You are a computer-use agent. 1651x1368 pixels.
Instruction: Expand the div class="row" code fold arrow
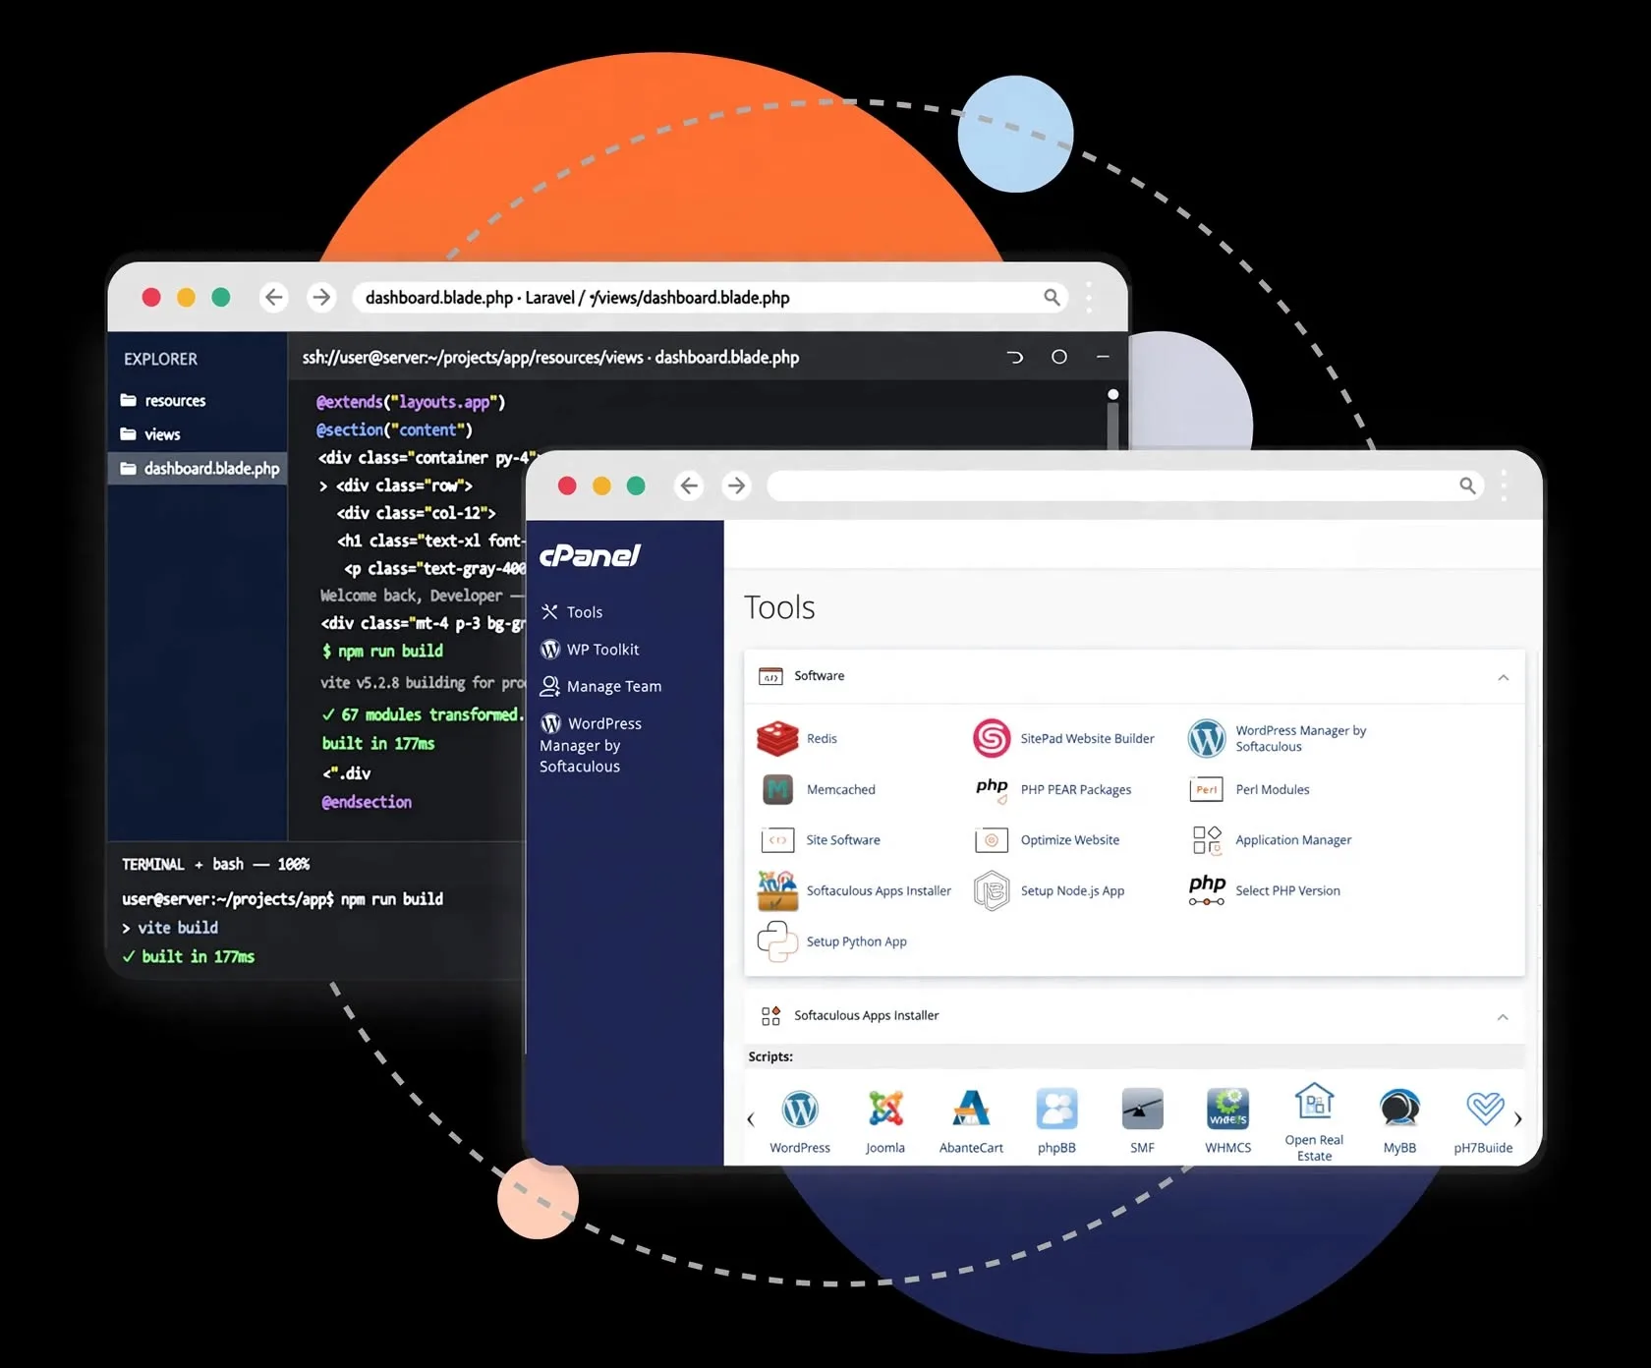click(323, 485)
